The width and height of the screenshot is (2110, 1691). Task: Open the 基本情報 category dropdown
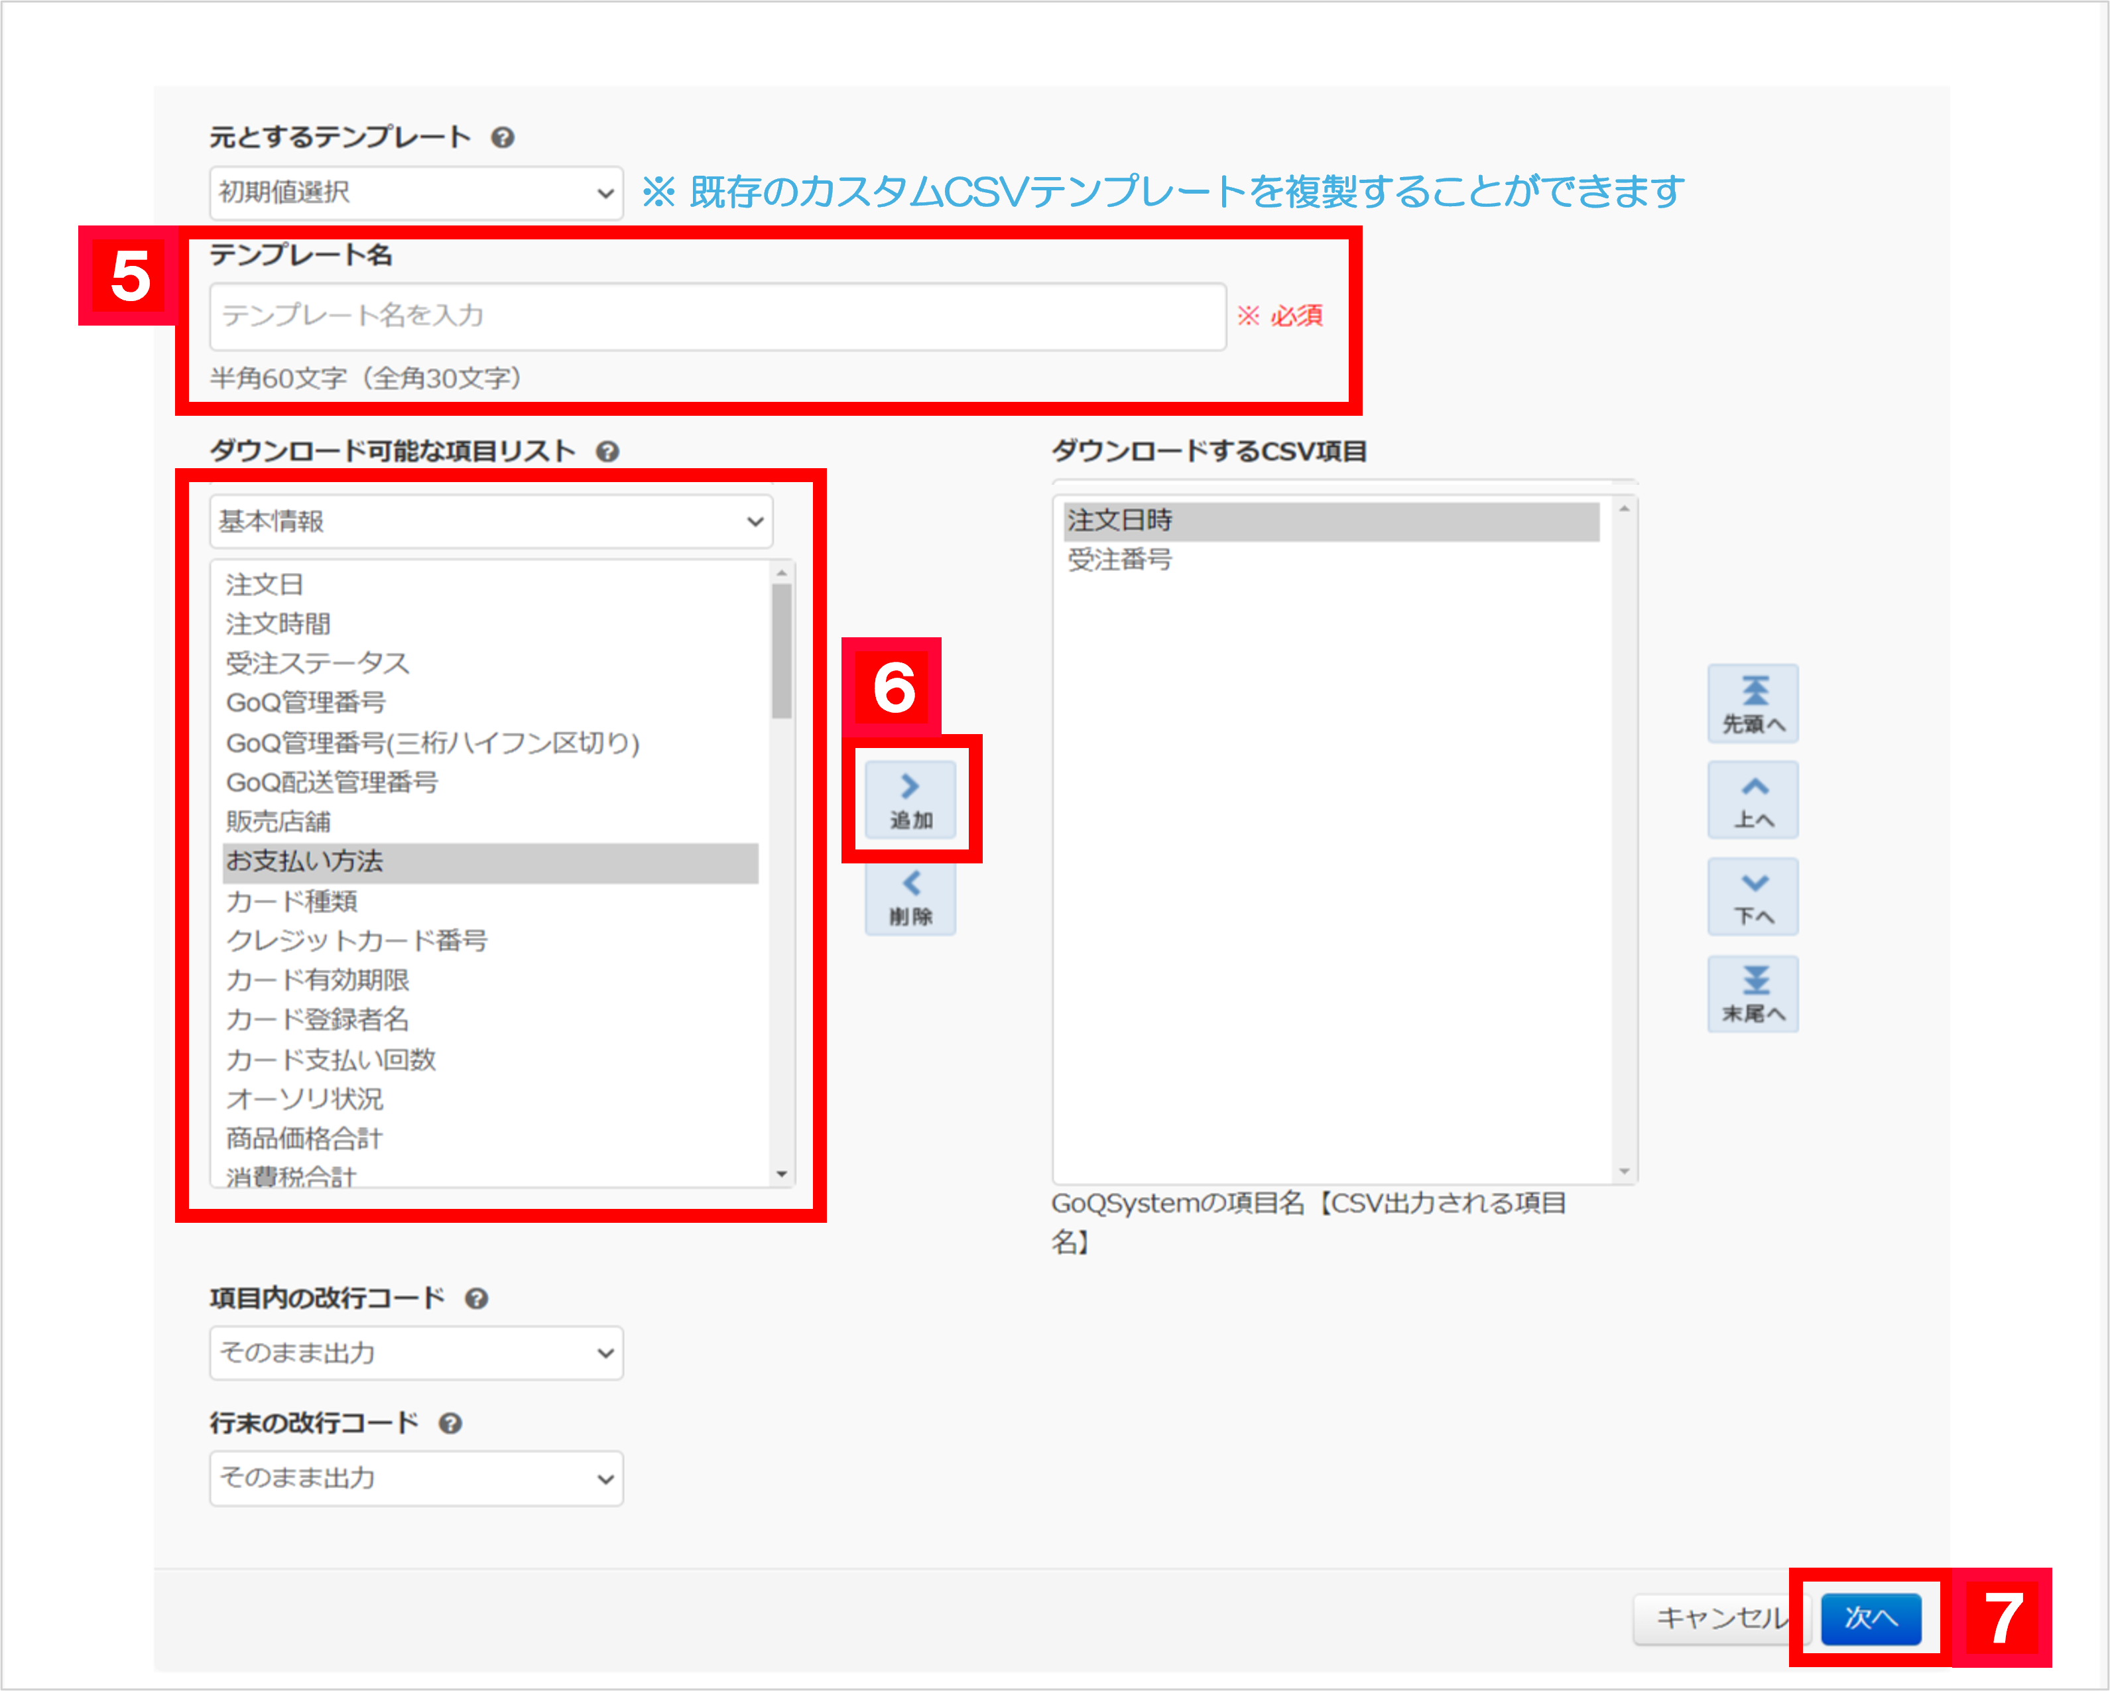(491, 522)
